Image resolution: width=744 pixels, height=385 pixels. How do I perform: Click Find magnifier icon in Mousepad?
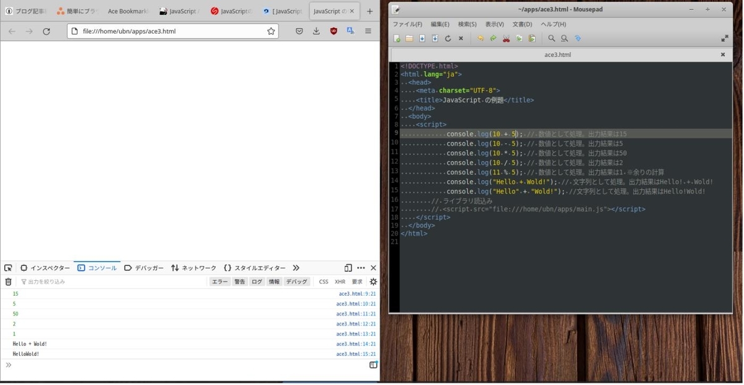(x=552, y=38)
